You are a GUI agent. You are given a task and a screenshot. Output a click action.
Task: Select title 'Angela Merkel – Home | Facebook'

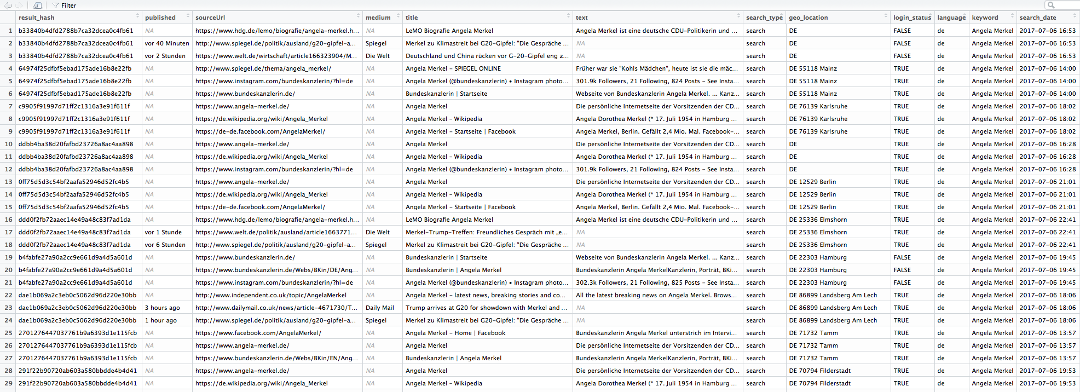coord(487,333)
